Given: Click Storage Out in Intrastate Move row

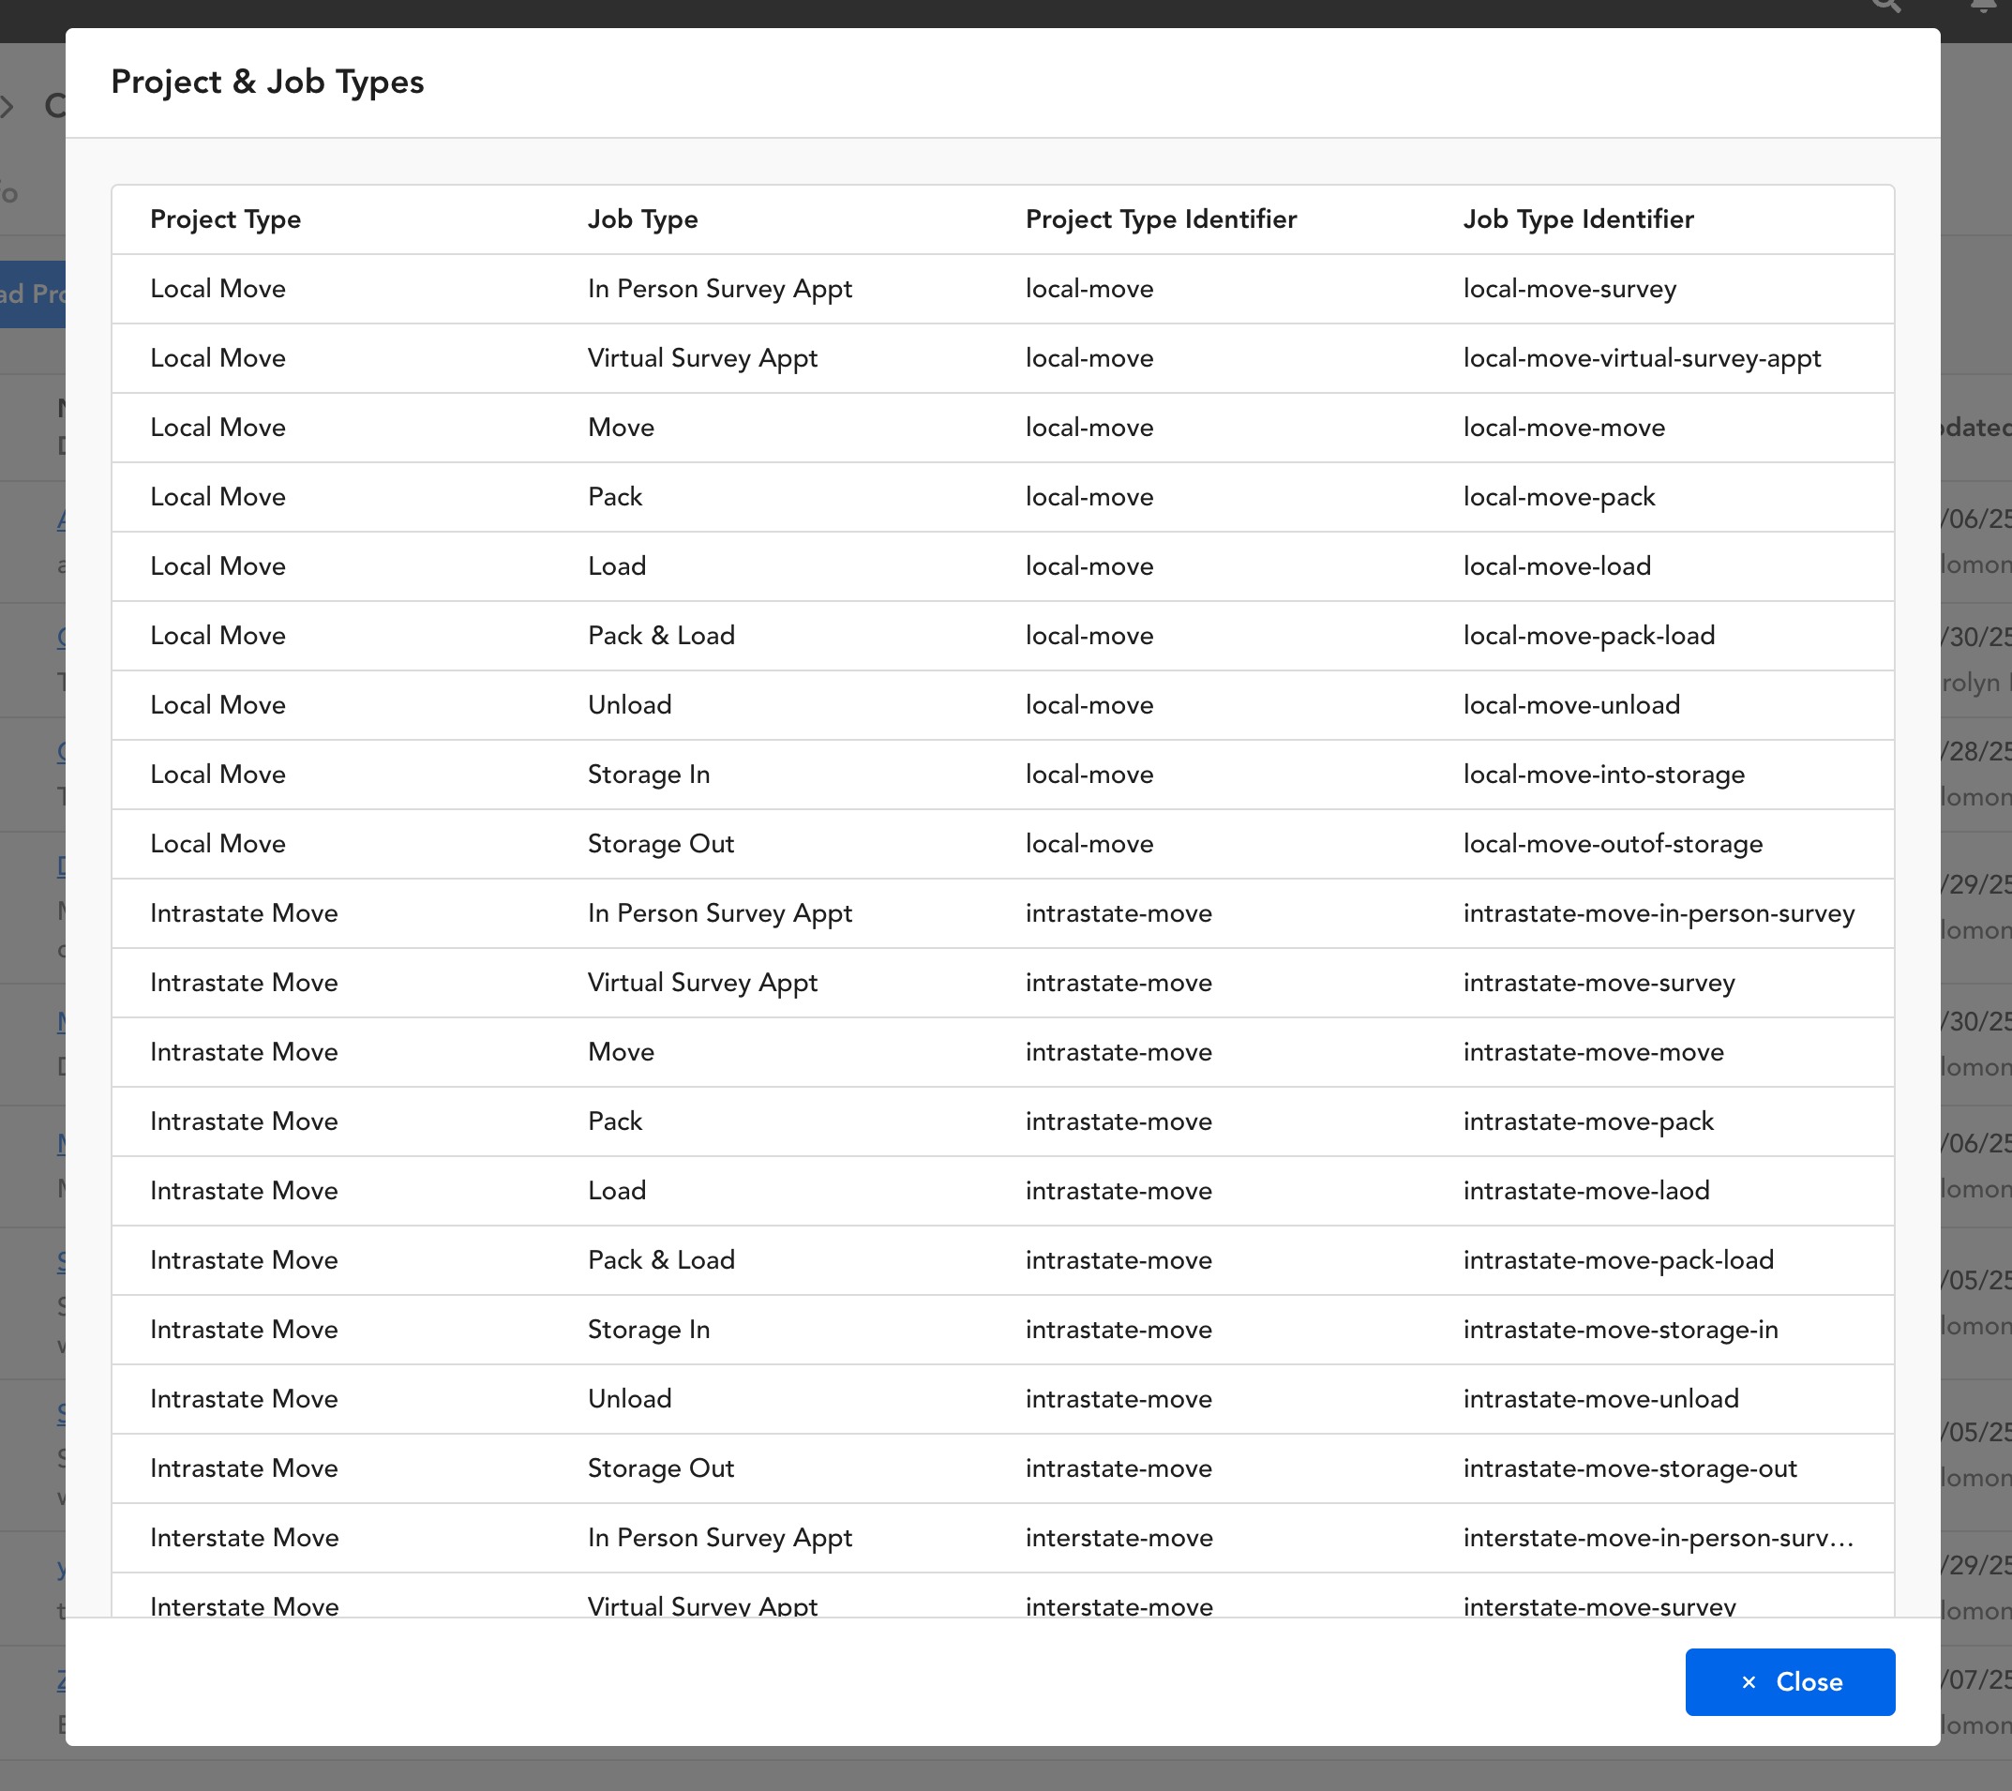Looking at the screenshot, I should click(660, 1469).
